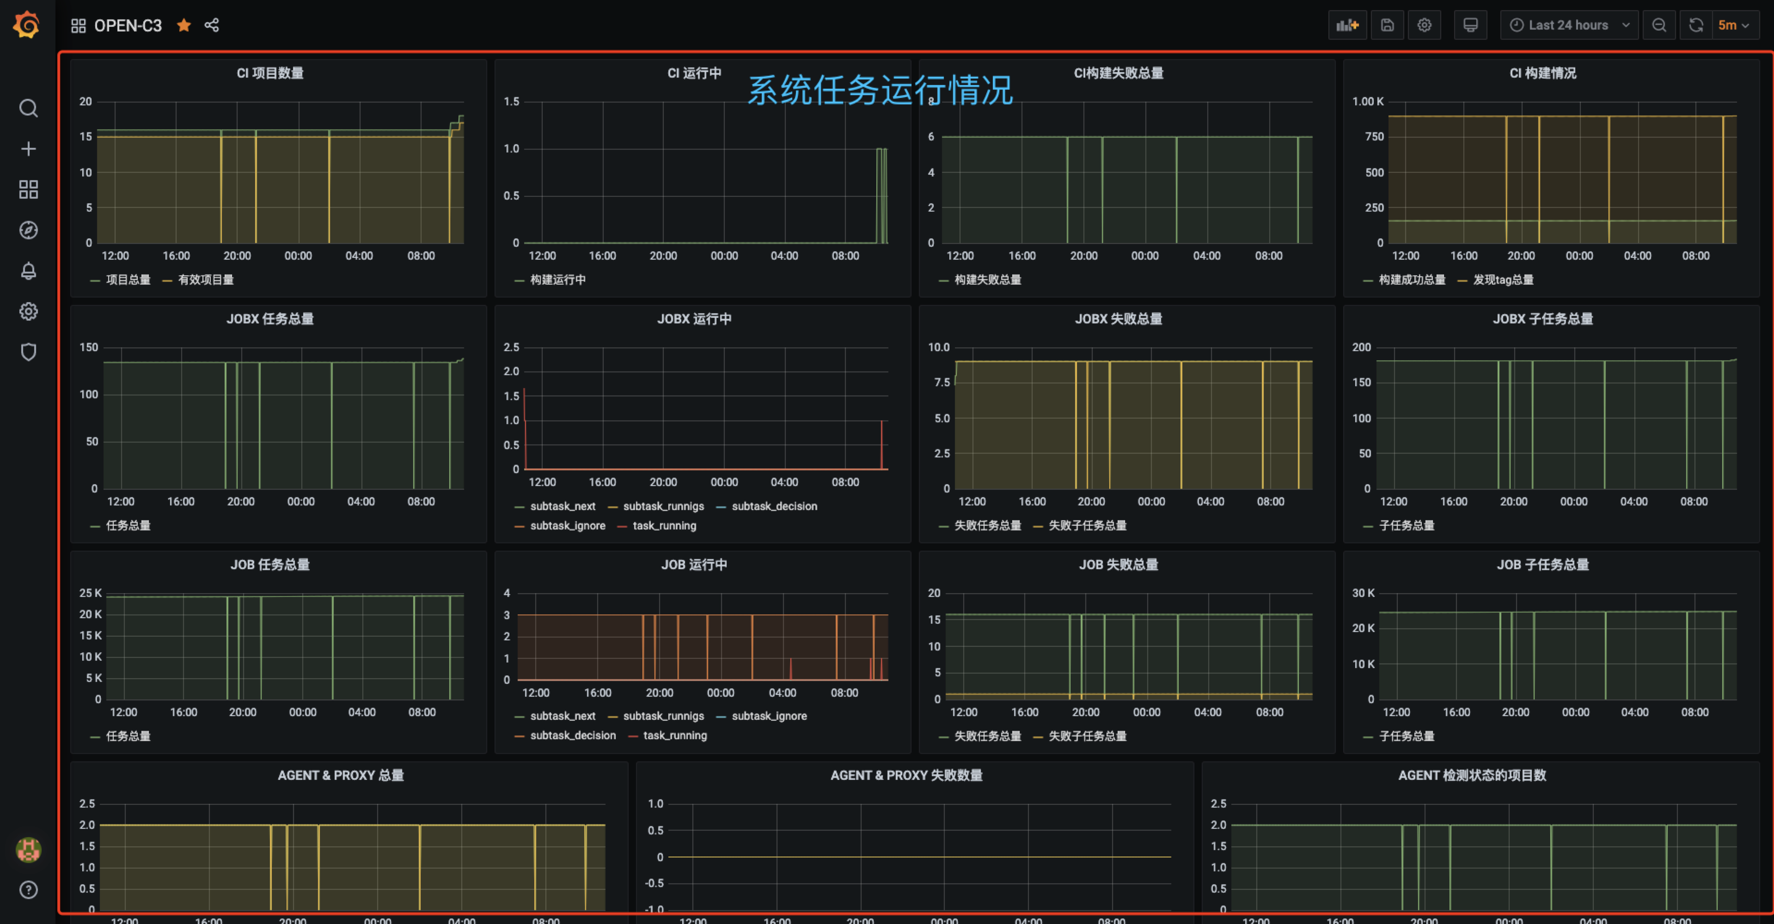Open the CI构建失败总量 panel title menu

pos(1119,73)
